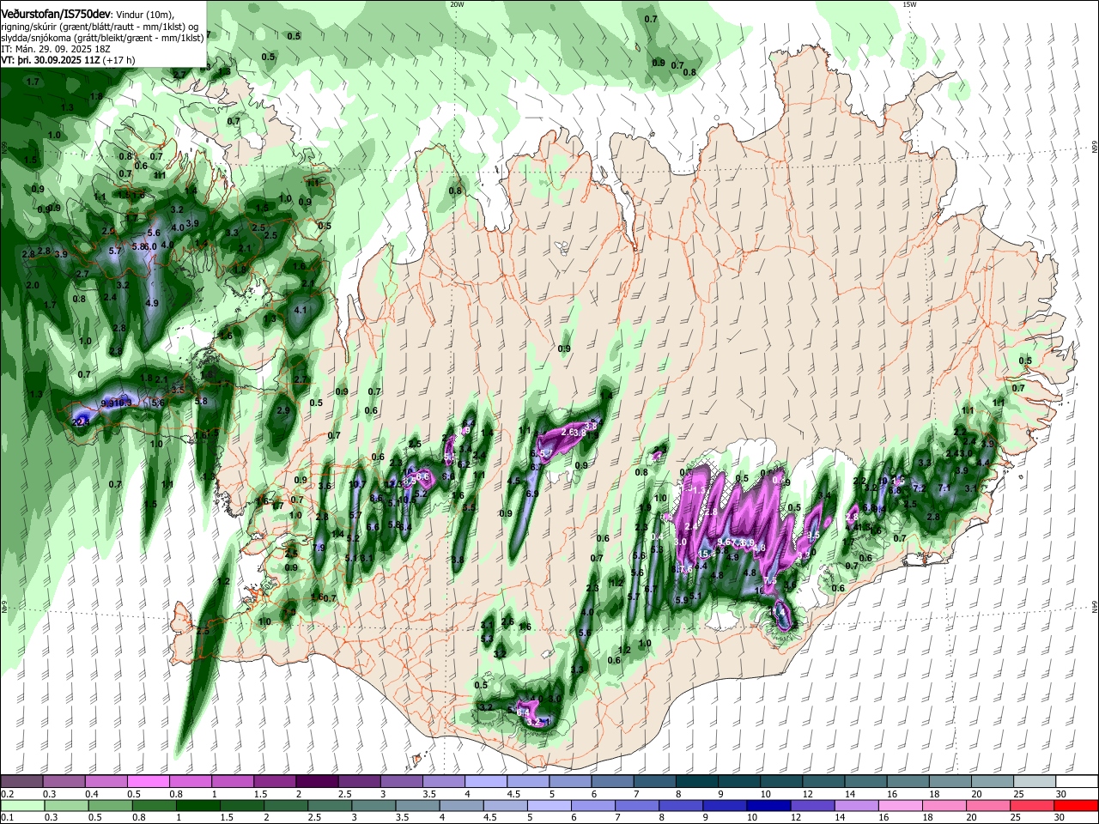Select the deep navy 10 swatch in the lower legend row

click(x=768, y=806)
